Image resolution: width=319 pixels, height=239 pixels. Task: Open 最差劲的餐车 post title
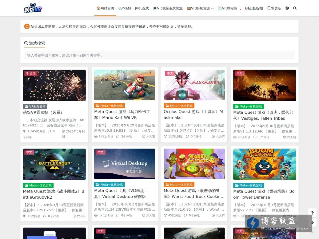[194, 194]
